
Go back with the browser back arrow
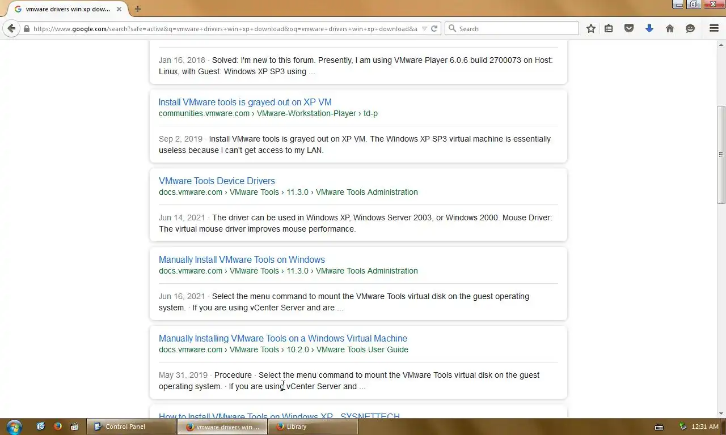click(x=11, y=28)
